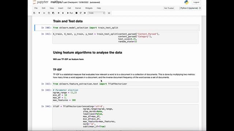Open the Help menu
This screenshot has height=131, width=234.
pos(99,8)
